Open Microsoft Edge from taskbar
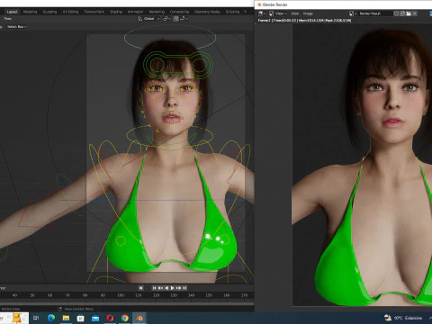Viewport: 432px width, 324px height. pos(51,318)
